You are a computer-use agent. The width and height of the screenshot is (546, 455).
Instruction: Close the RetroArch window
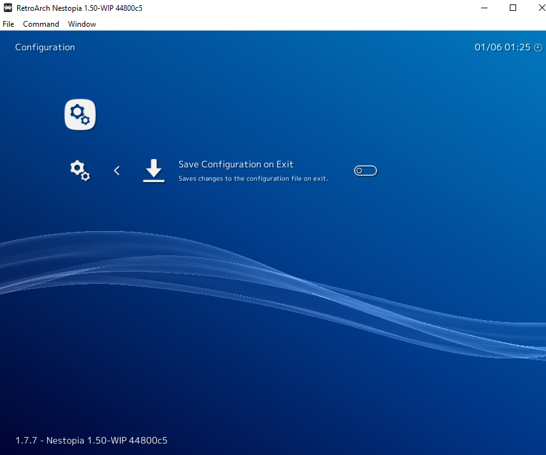(x=541, y=8)
